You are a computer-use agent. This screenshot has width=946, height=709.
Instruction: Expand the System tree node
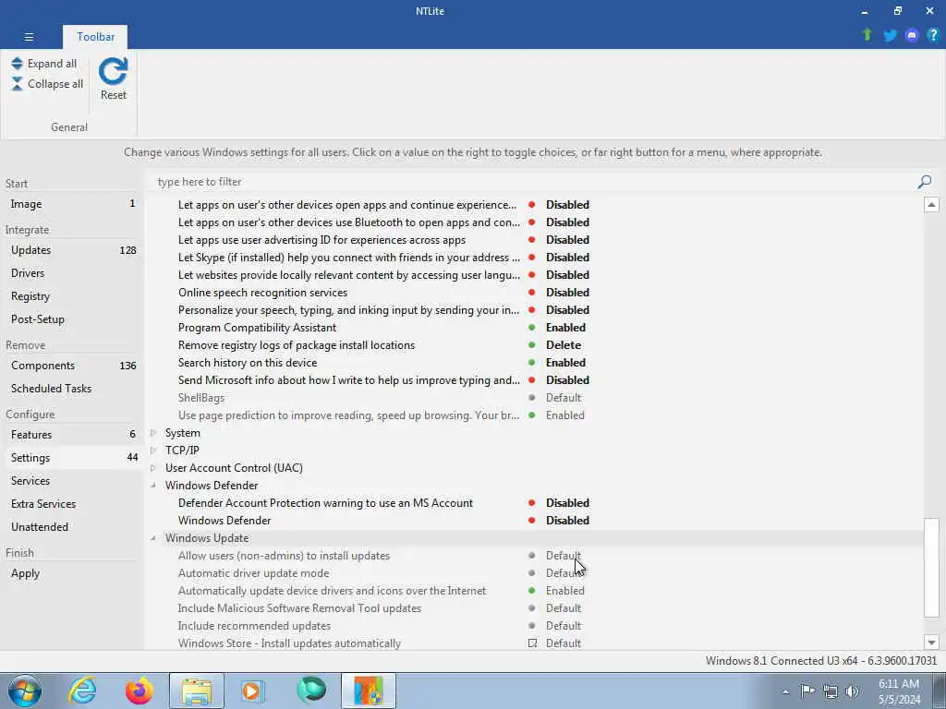[x=153, y=433]
